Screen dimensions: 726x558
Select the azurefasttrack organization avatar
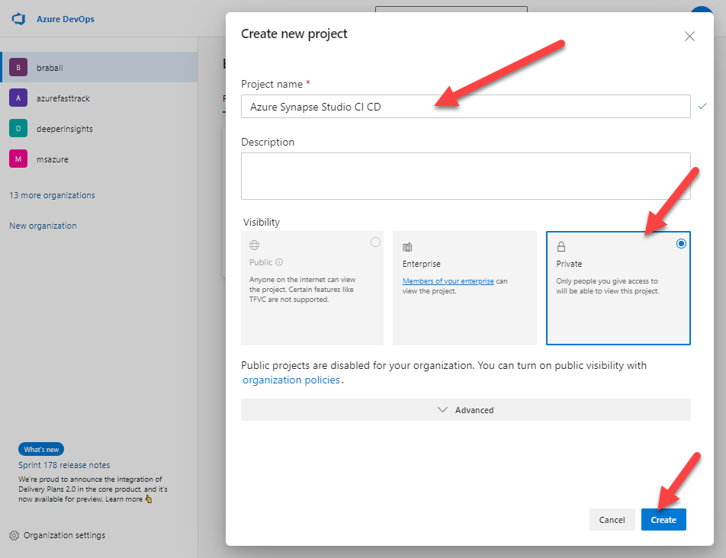pyautogui.click(x=18, y=98)
